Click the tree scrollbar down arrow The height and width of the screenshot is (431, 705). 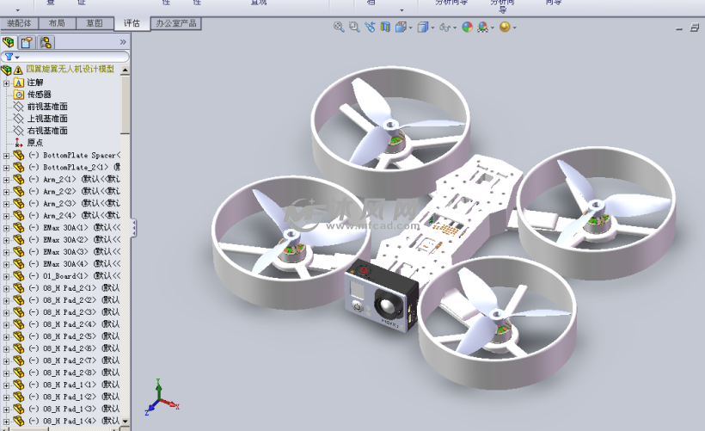[125, 422]
